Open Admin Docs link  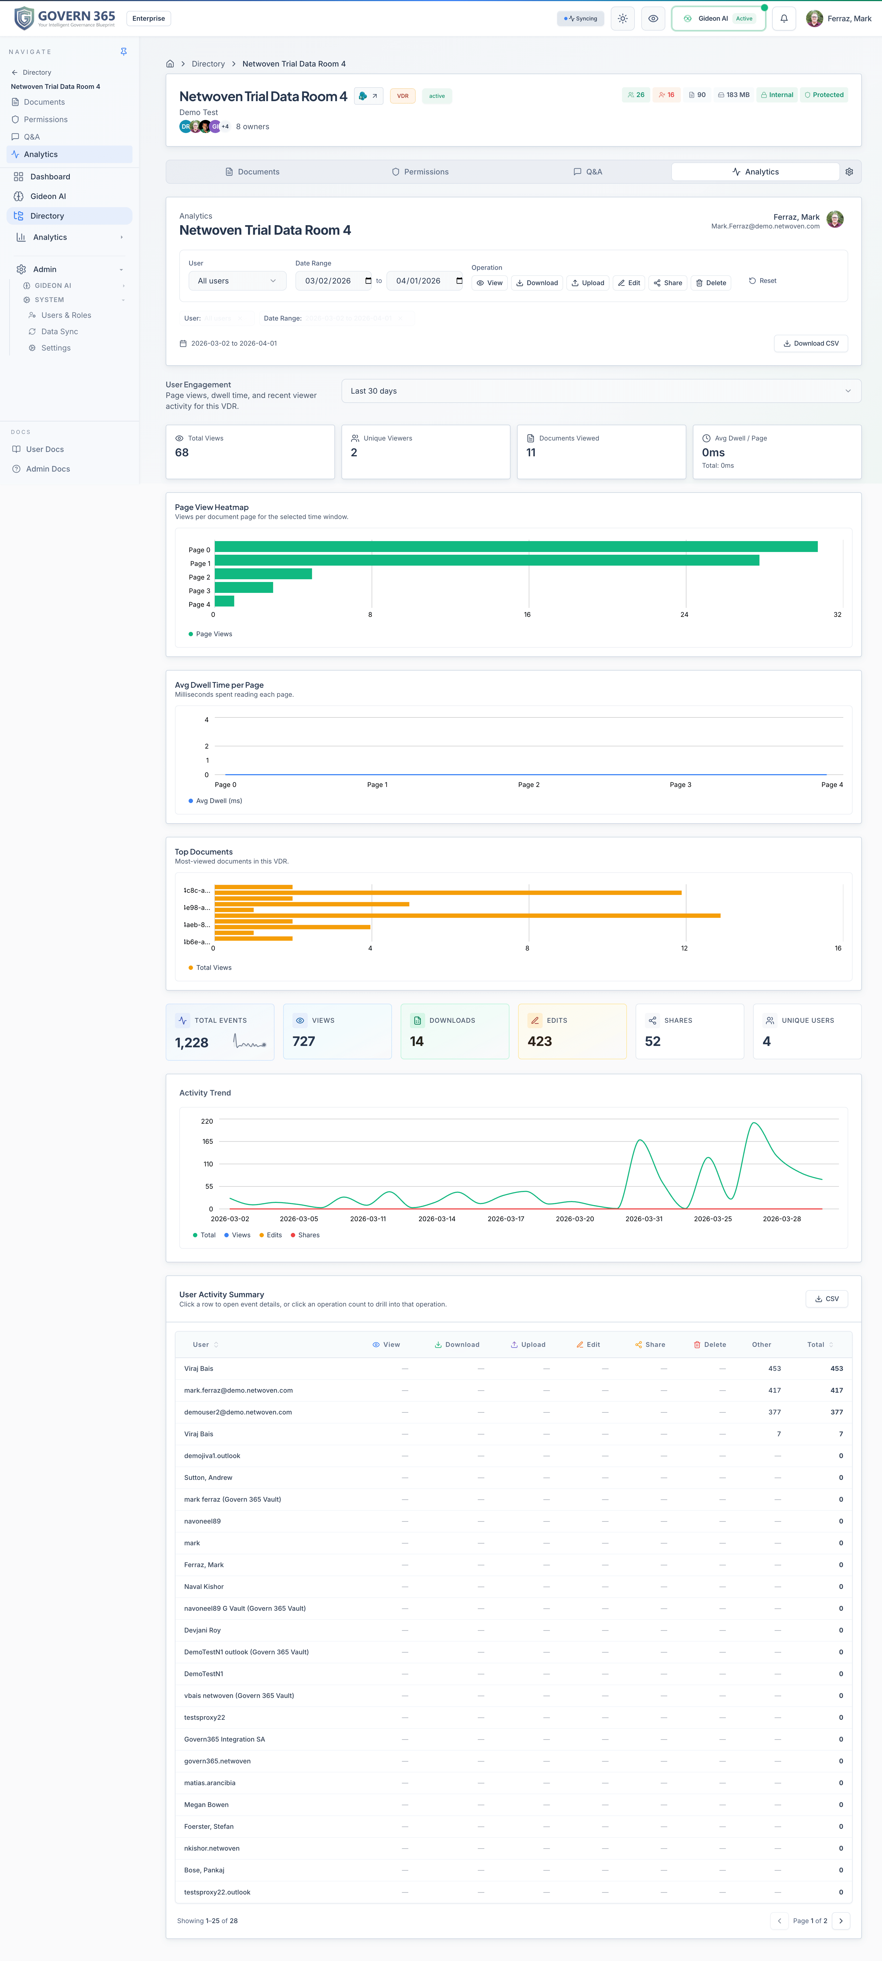point(48,469)
